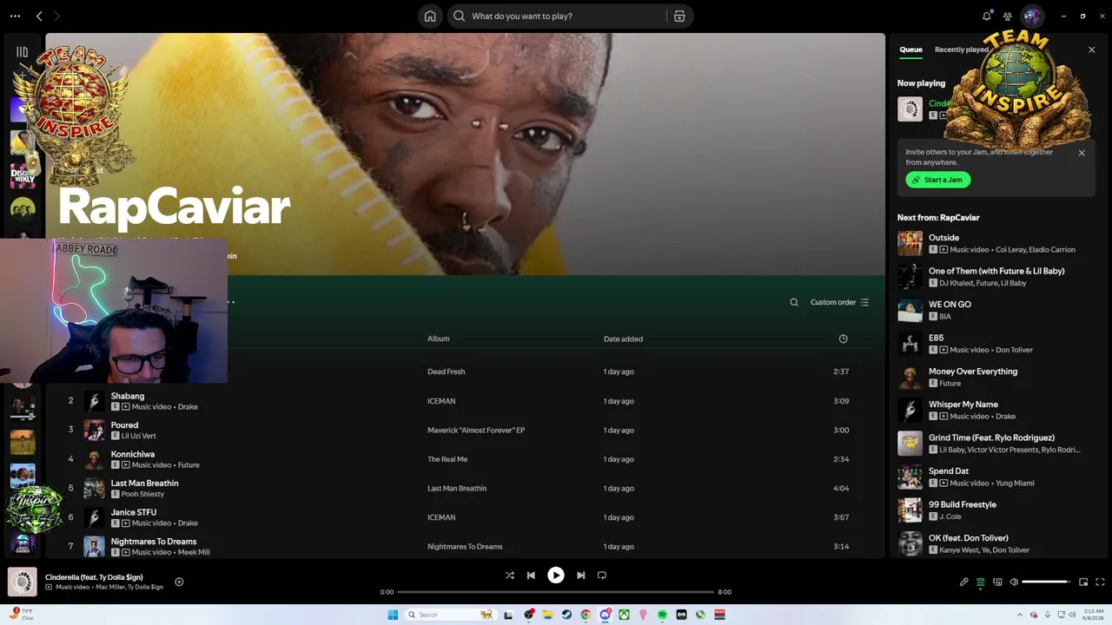Select Grind Time in the queue
Image resolution: width=1112 pixels, height=625 pixels.
click(996, 444)
